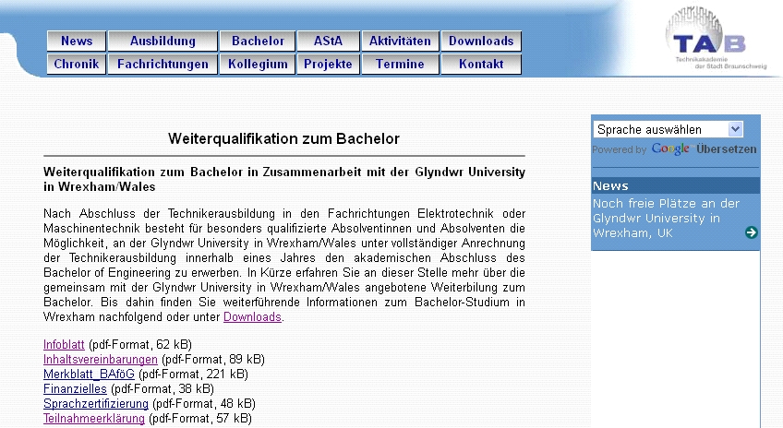Image resolution: width=783 pixels, height=428 pixels.
Task: Click the TAB Technikakademie logo
Action: [707, 42]
